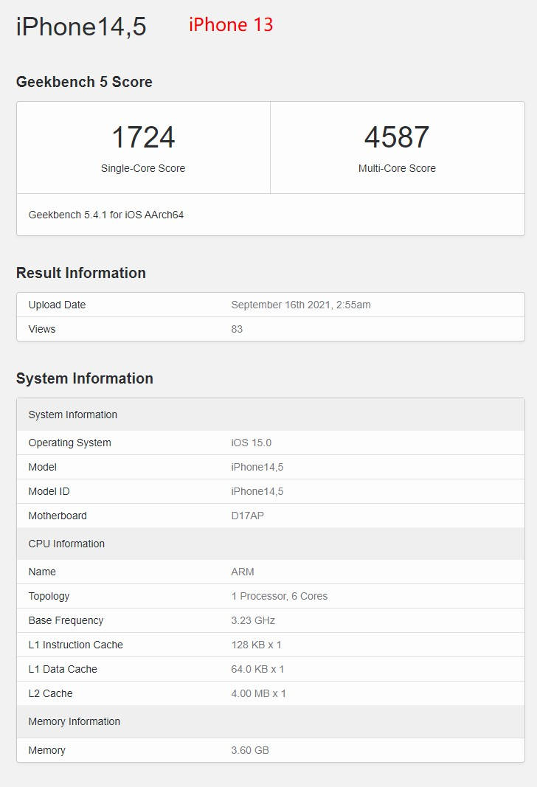Image resolution: width=537 pixels, height=787 pixels.
Task: Select the Multi-Core Score label
Action: tap(397, 168)
